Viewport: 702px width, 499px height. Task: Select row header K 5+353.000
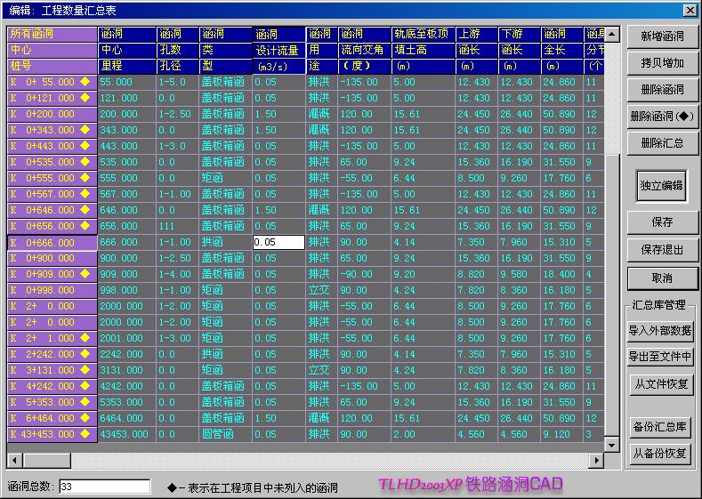[x=52, y=402]
